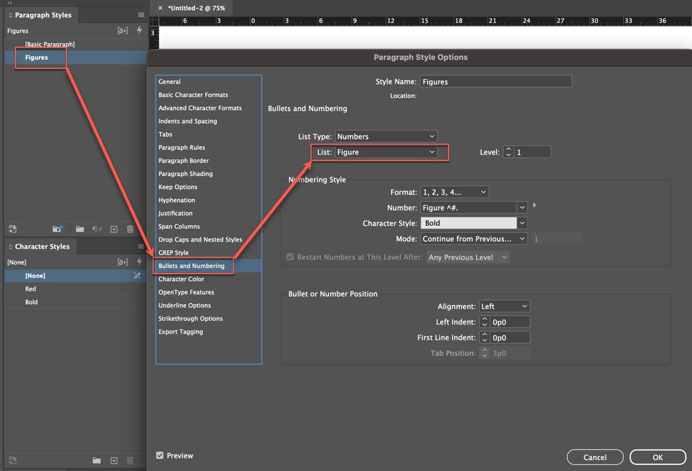This screenshot has width=692, height=471.
Task: Select Character Color category
Action: (x=209, y=279)
